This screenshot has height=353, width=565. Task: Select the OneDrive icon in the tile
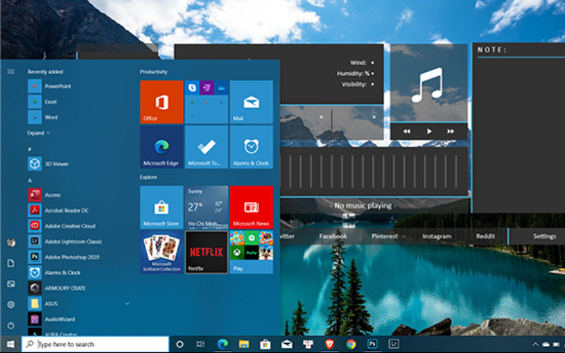point(221,88)
